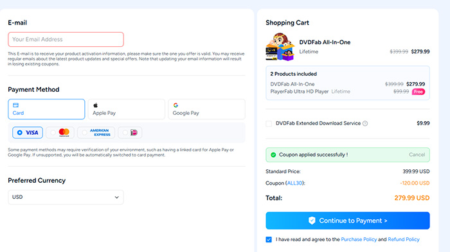Open the Refund Policy link

[404, 239]
